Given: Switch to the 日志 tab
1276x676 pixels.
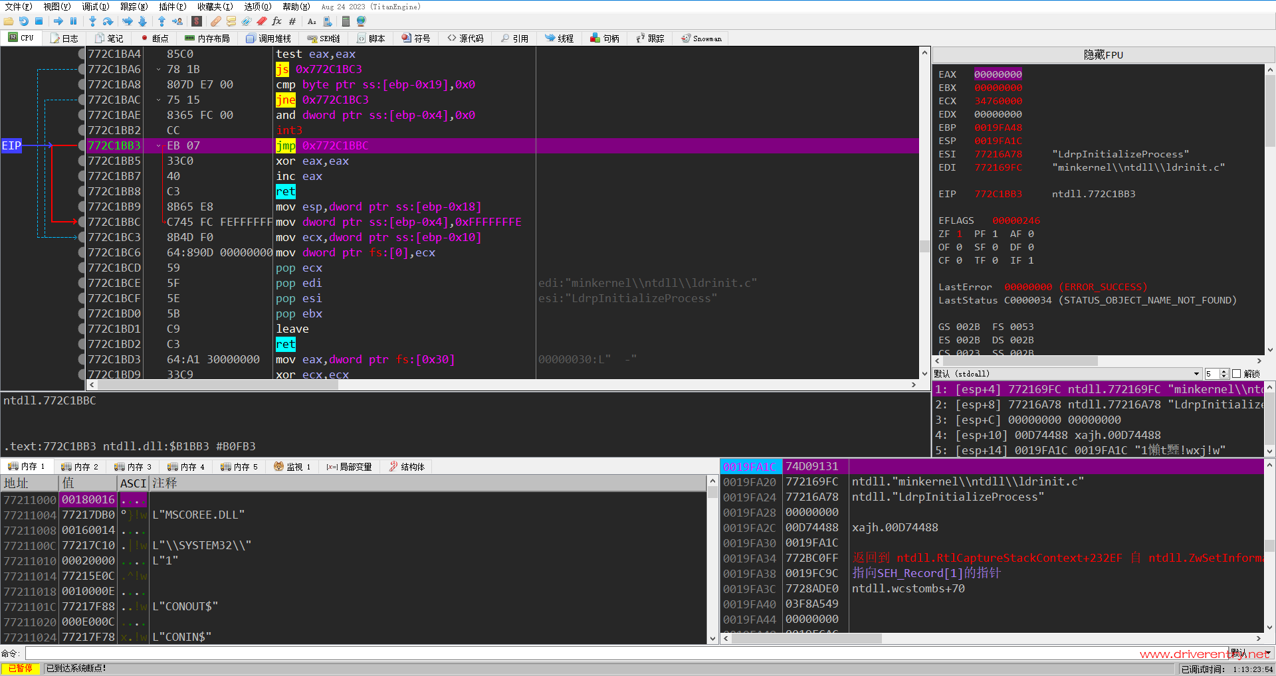Looking at the screenshot, I should tap(64, 39).
